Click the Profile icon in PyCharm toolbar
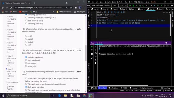This screenshot has width=174, height=98. [140, 5]
